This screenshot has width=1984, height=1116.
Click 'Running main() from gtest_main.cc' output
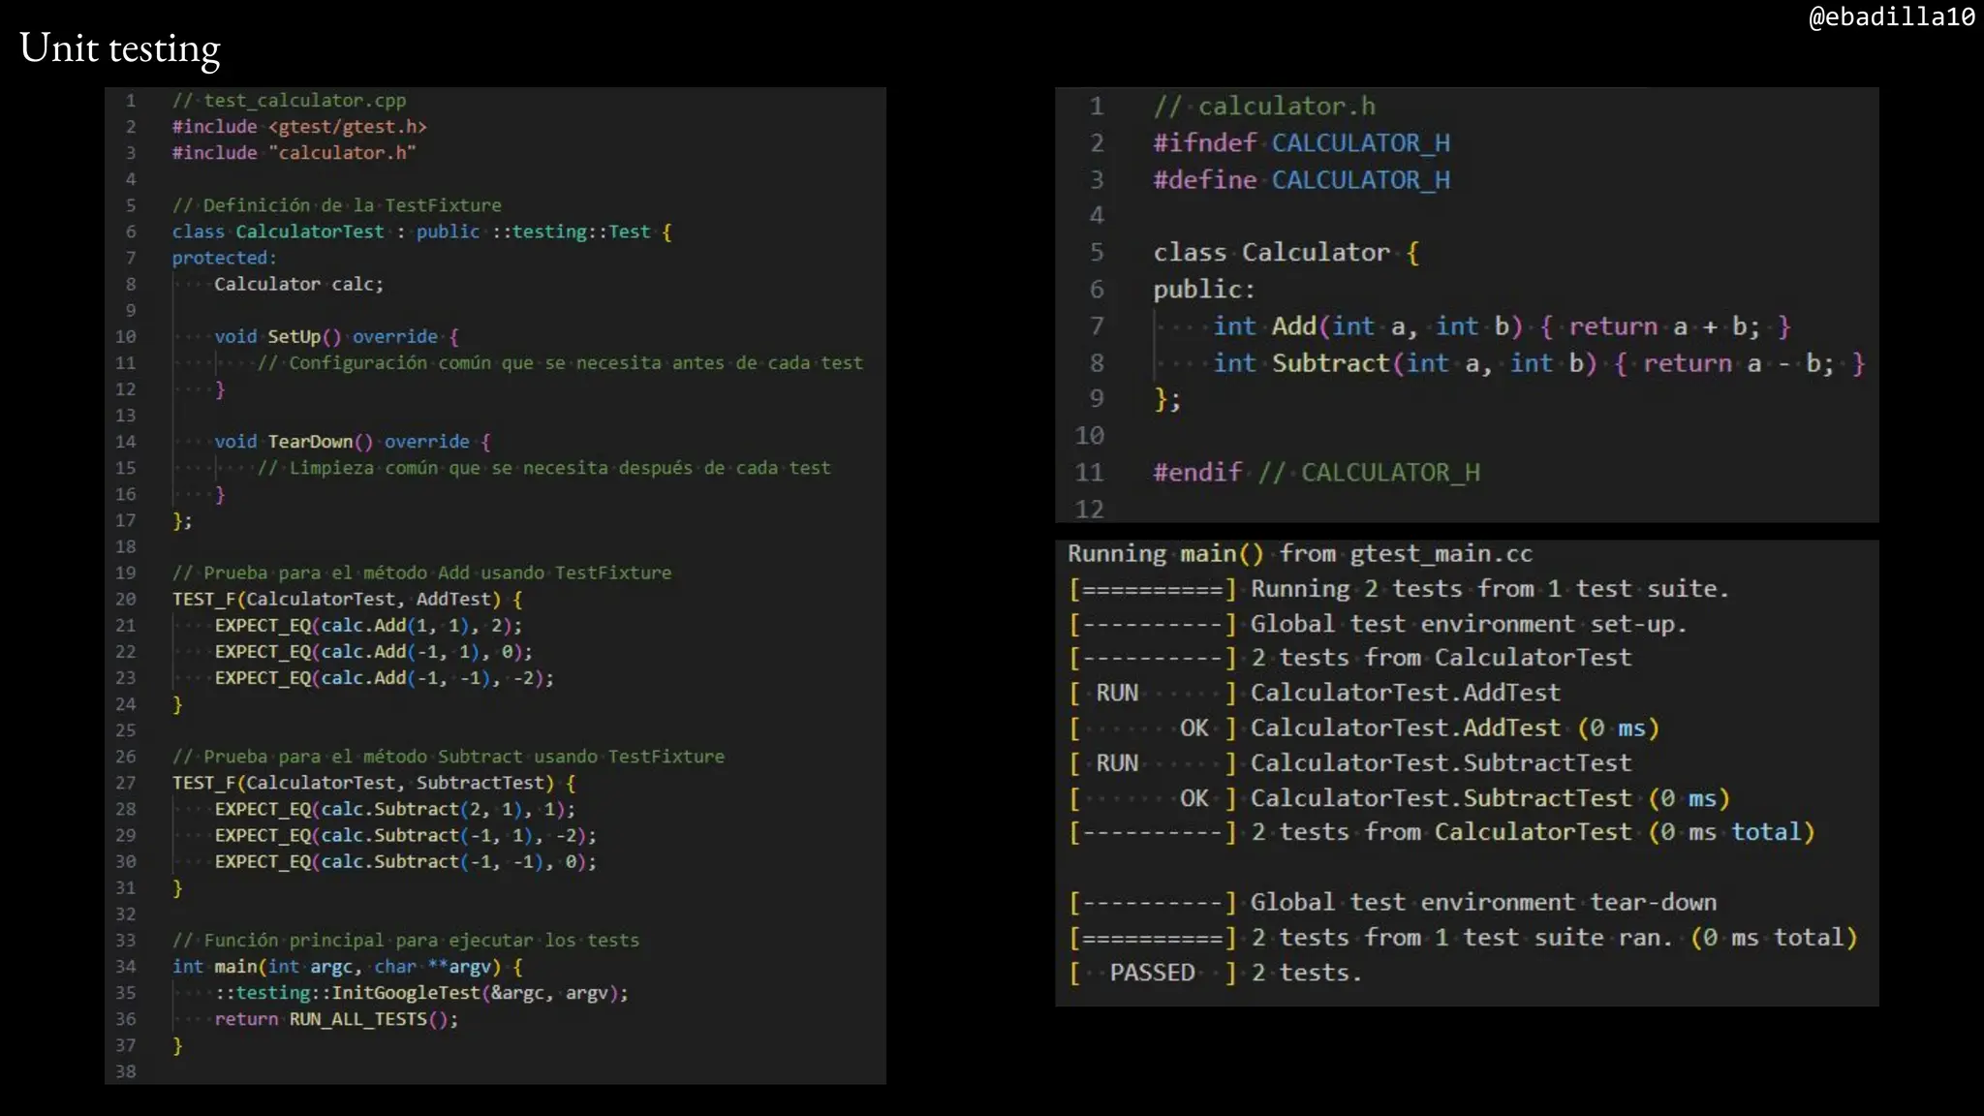pyautogui.click(x=1300, y=553)
